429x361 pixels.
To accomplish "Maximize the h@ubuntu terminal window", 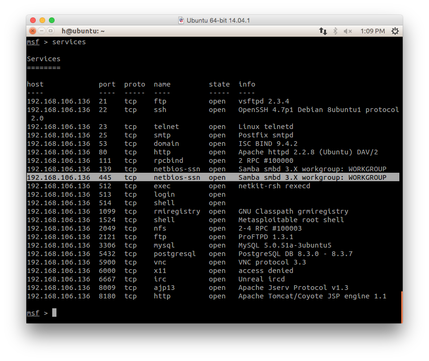I will tap(51, 31).
